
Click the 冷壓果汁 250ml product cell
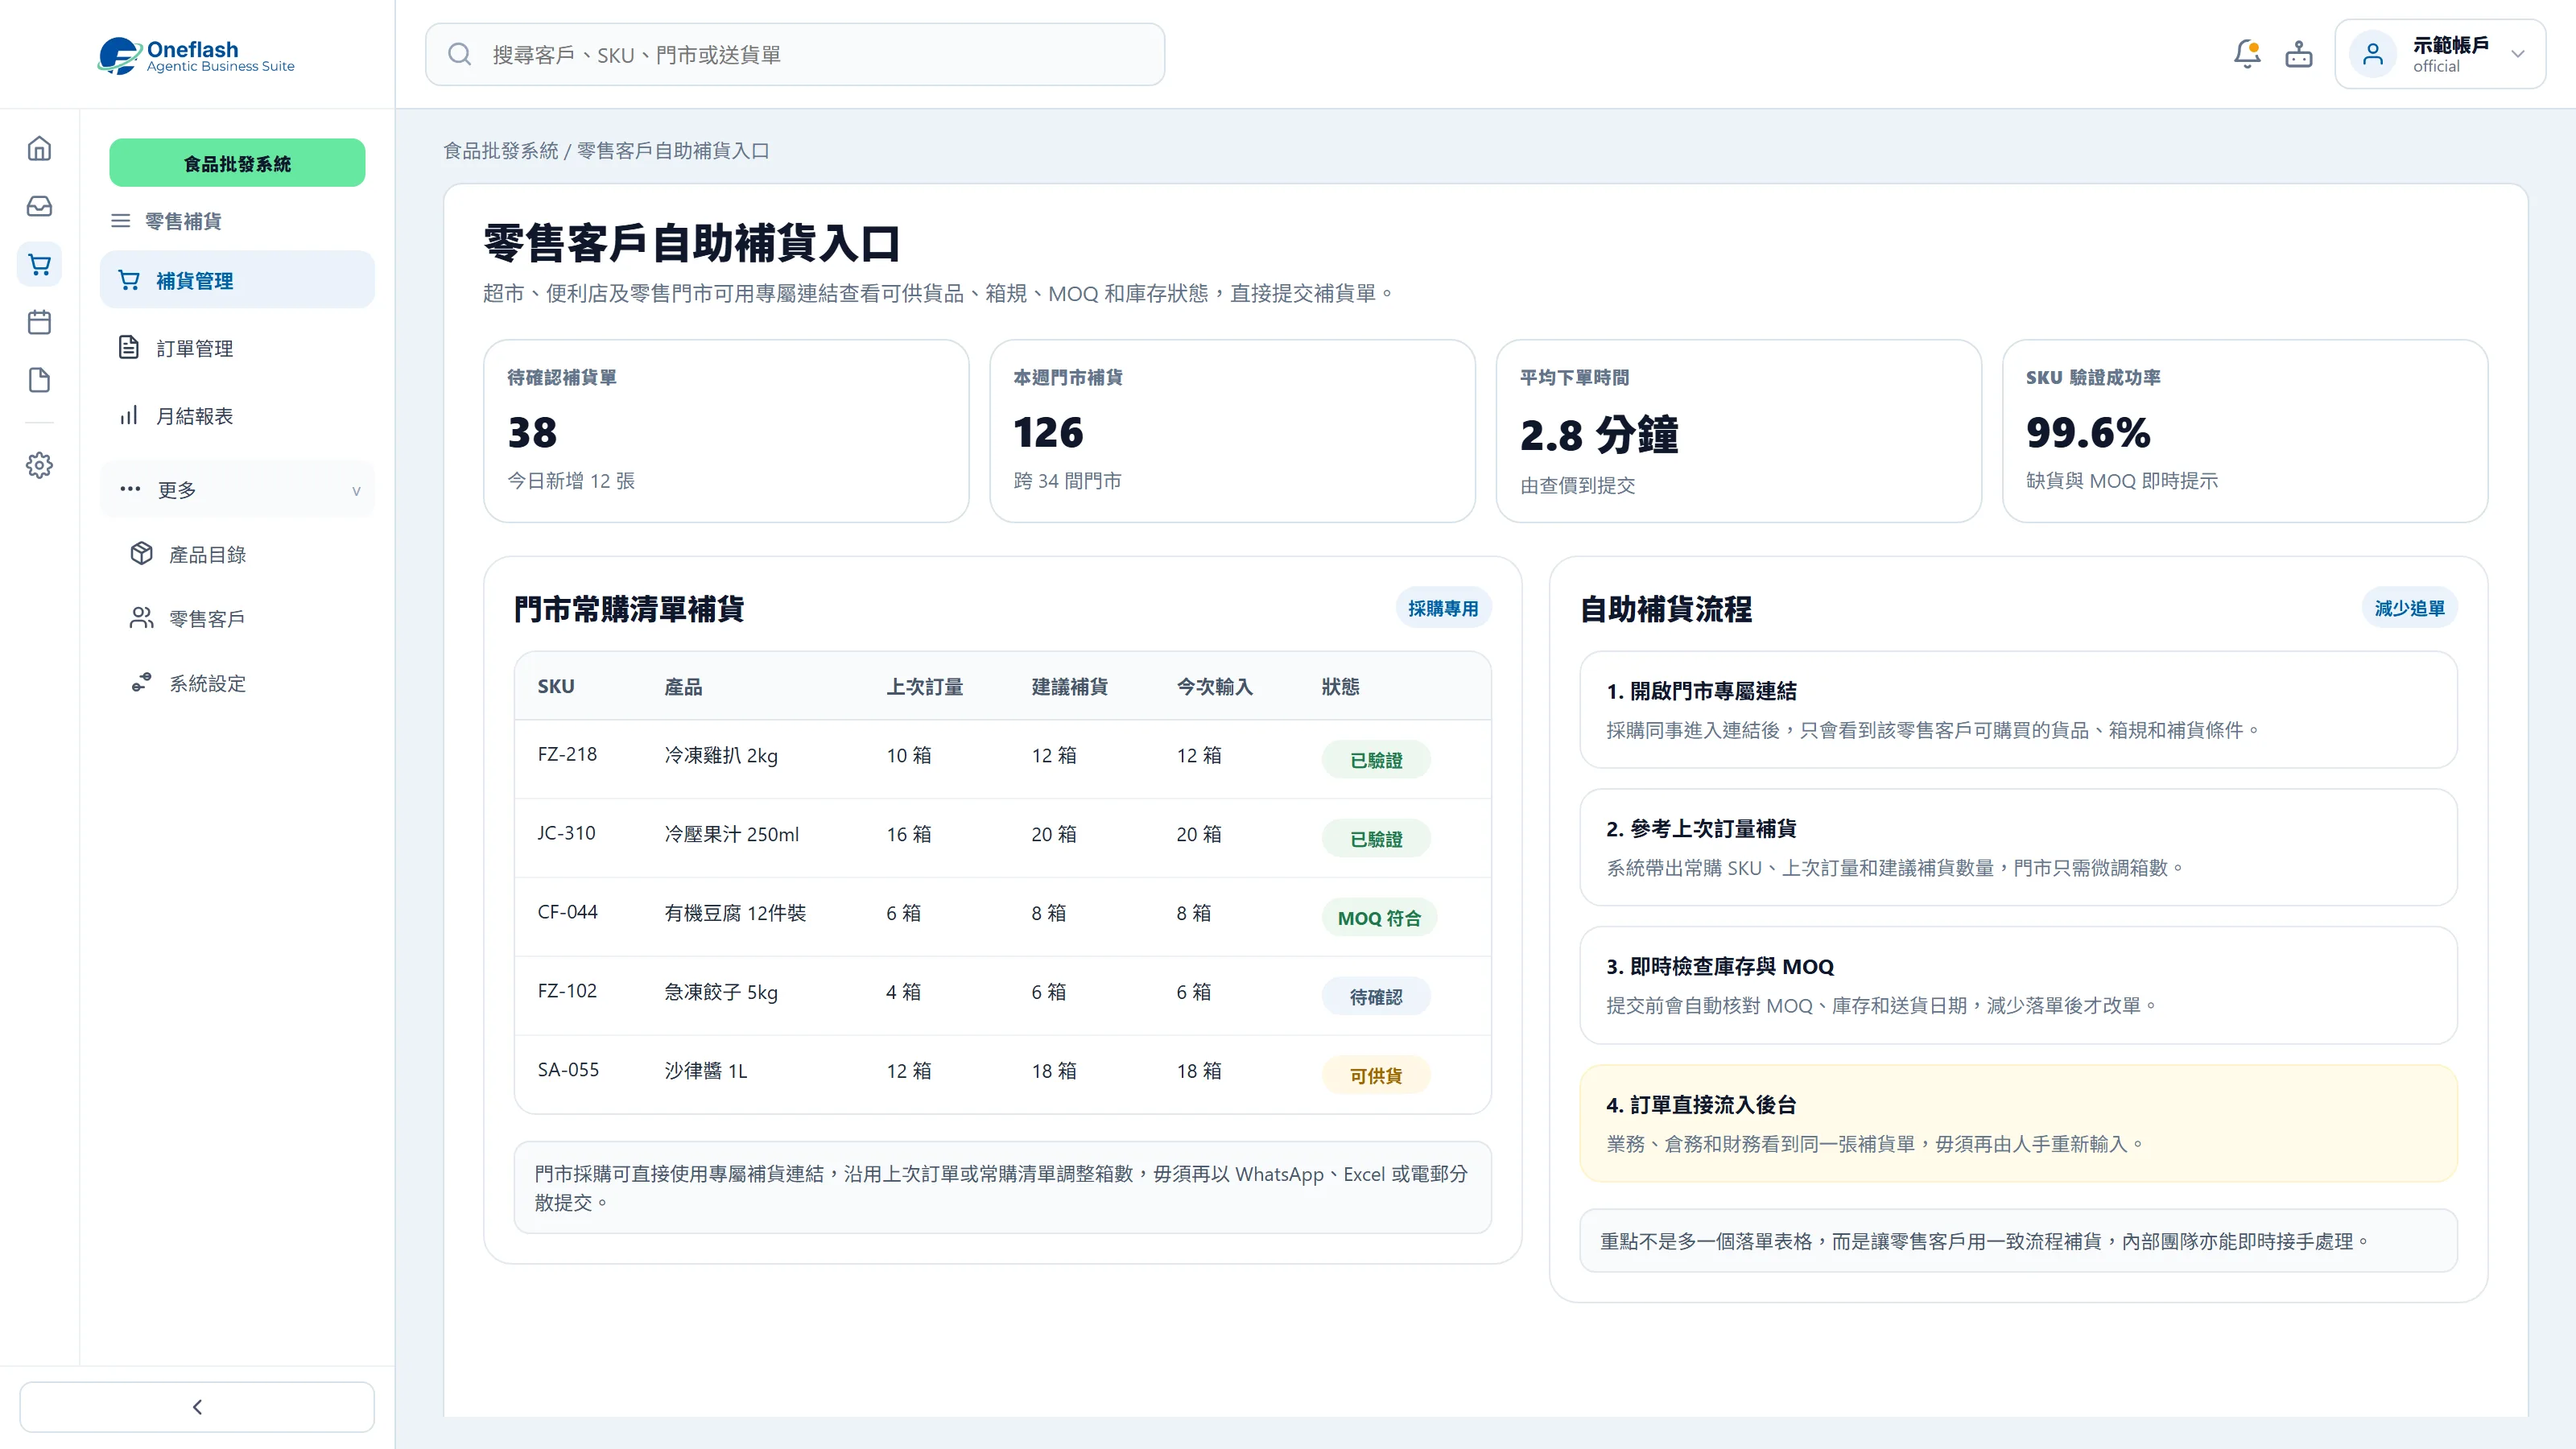732,834
